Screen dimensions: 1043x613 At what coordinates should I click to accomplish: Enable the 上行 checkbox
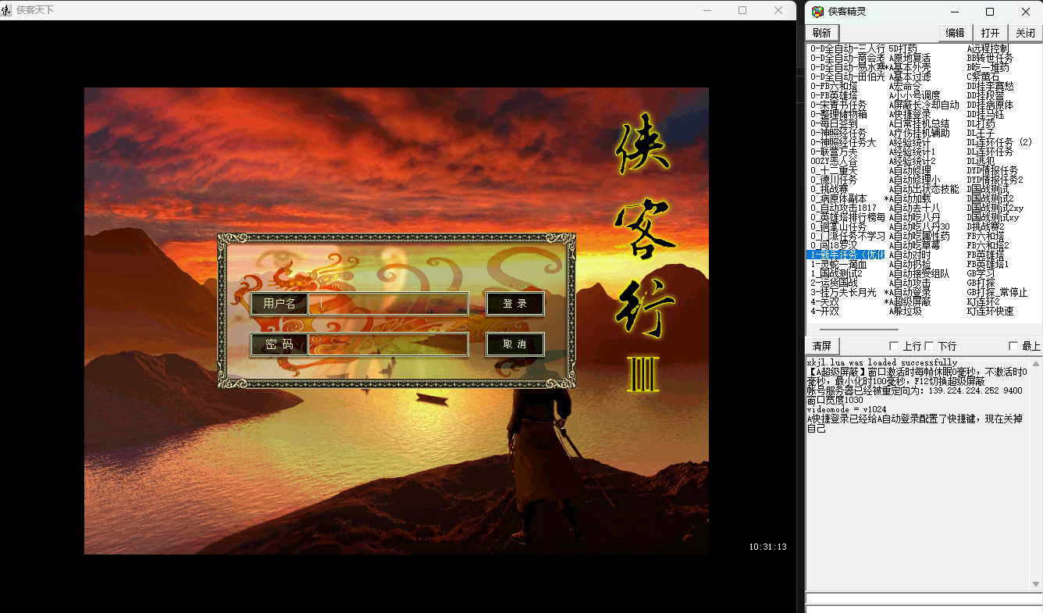click(x=895, y=346)
